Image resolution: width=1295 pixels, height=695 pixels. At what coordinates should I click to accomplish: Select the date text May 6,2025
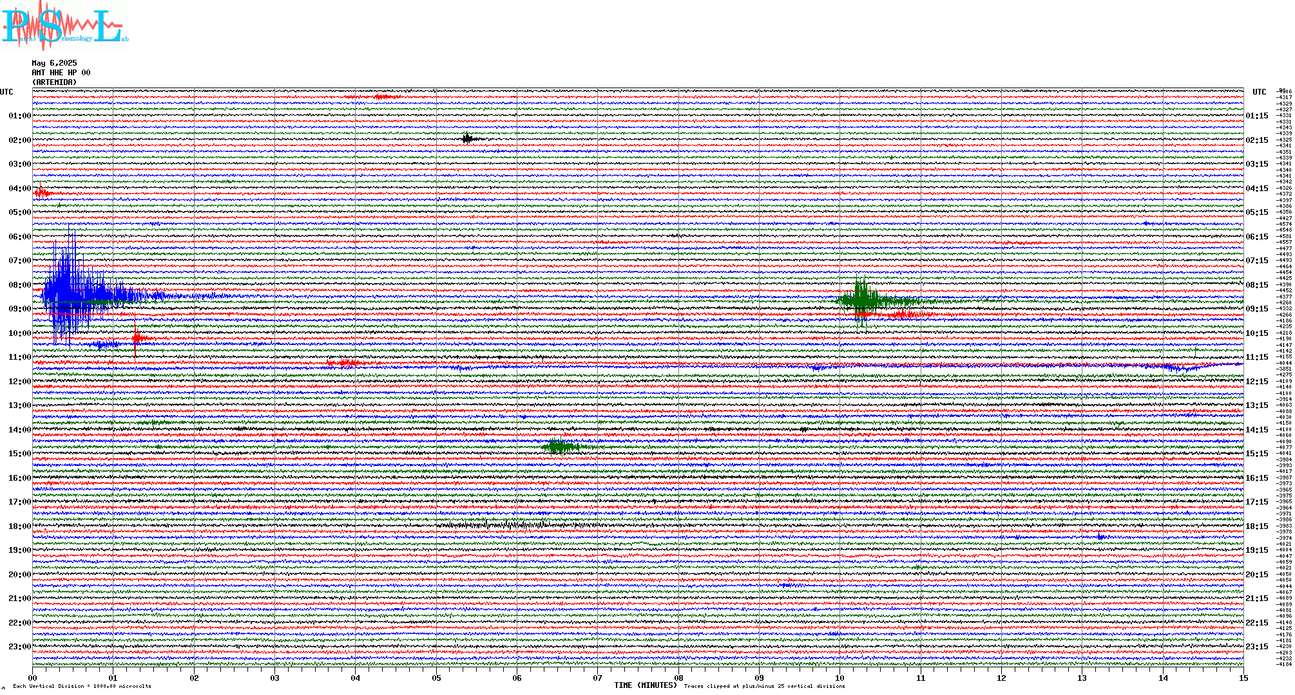(x=54, y=63)
